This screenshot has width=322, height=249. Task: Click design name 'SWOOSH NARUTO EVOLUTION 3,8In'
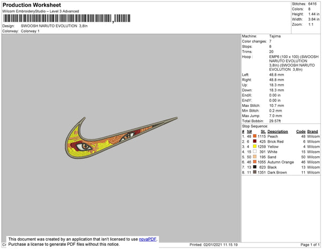pyautogui.click(x=54, y=26)
